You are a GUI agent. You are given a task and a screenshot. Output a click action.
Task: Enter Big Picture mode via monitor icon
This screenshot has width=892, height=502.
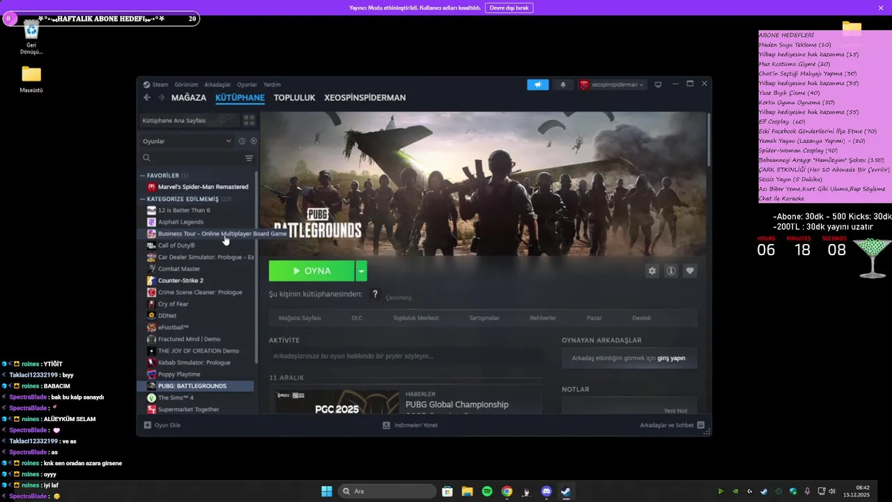coord(658,84)
